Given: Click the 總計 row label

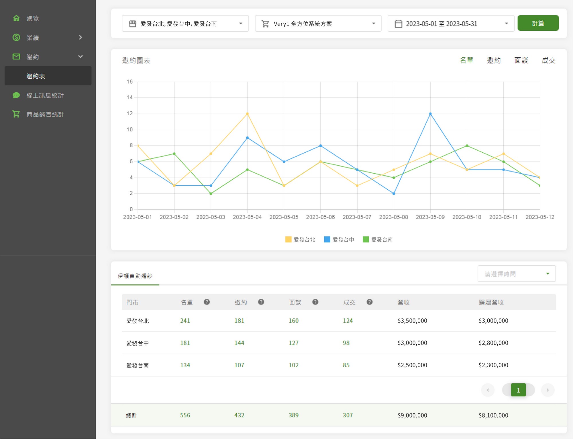Looking at the screenshot, I should (132, 415).
